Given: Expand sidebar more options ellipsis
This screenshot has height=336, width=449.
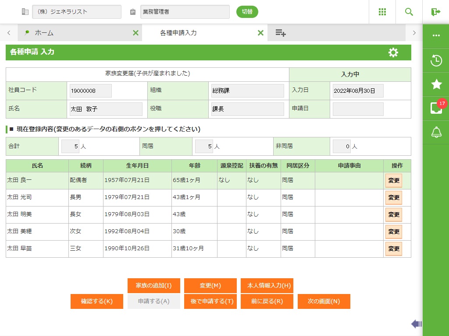Looking at the screenshot, I should coord(436,36).
